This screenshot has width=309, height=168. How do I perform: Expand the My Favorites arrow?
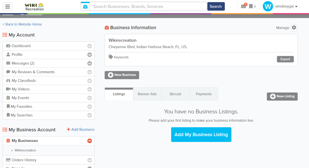pyautogui.click(x=90, y=107)
